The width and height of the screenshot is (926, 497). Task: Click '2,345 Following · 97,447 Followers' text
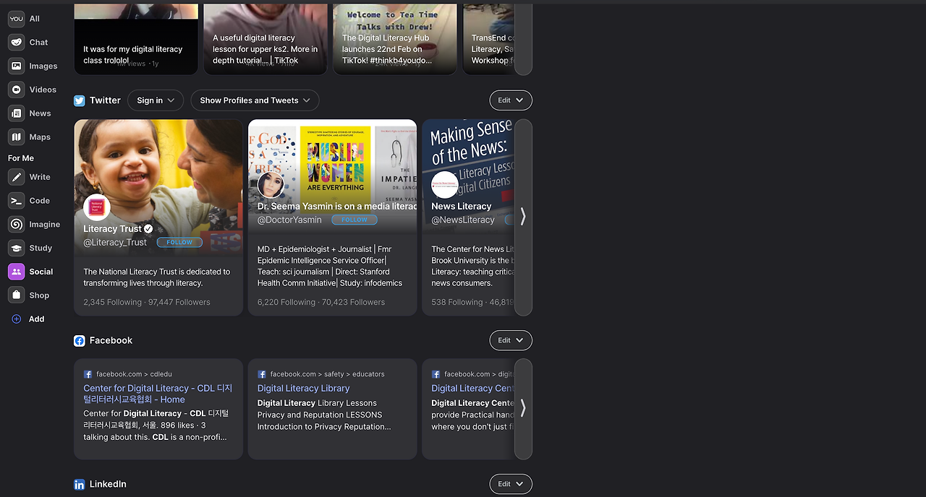pyautogui.click(x=147, y=302)
